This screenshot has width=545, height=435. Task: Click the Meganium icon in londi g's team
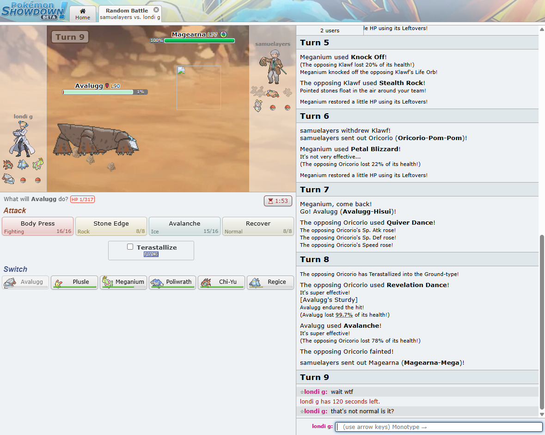point(38,164)
